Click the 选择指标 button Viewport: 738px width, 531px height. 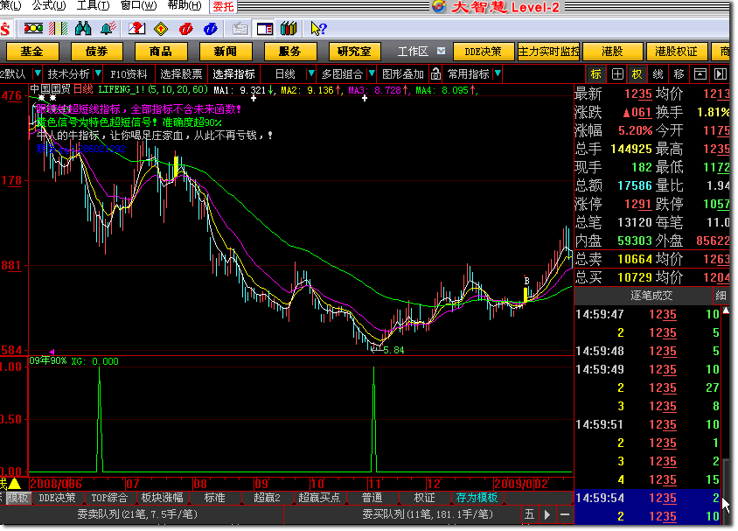(x=234, y=73)
